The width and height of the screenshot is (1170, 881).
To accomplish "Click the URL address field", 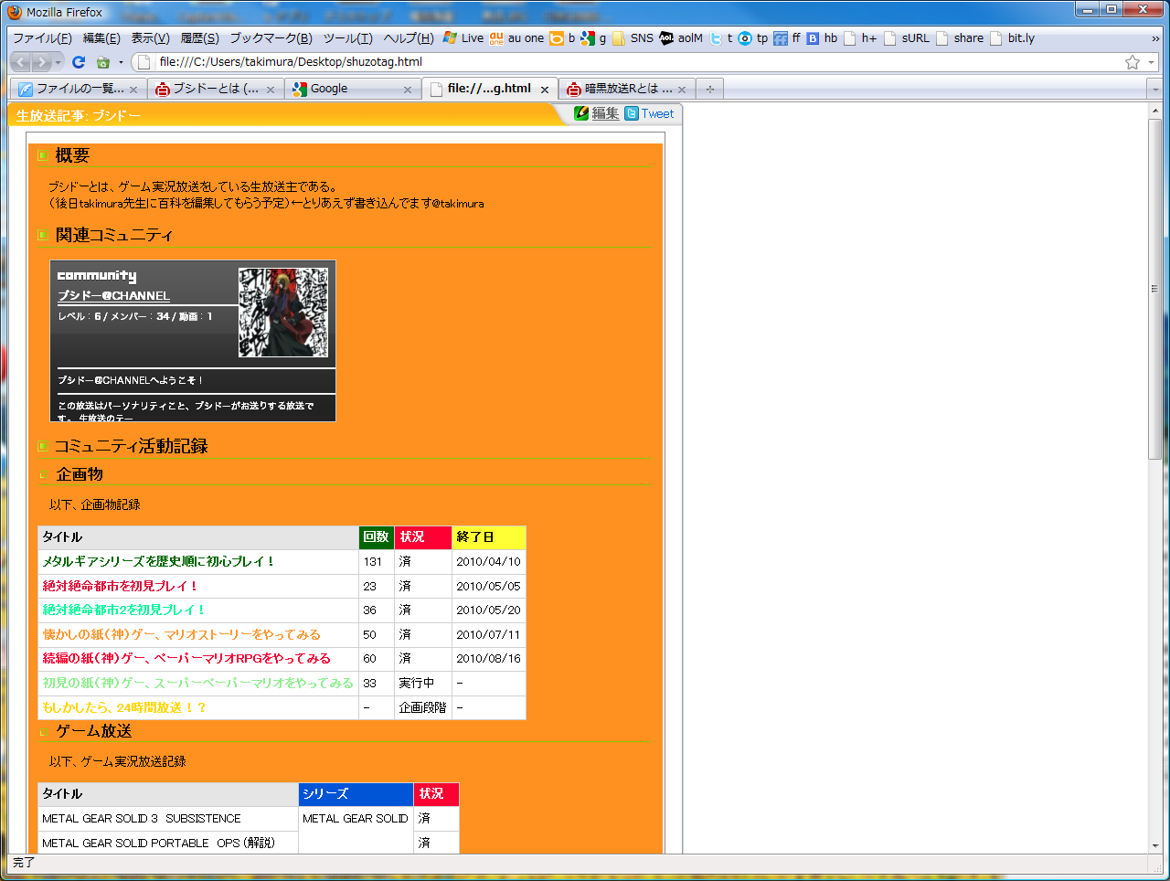I will [x=640, y=62].
